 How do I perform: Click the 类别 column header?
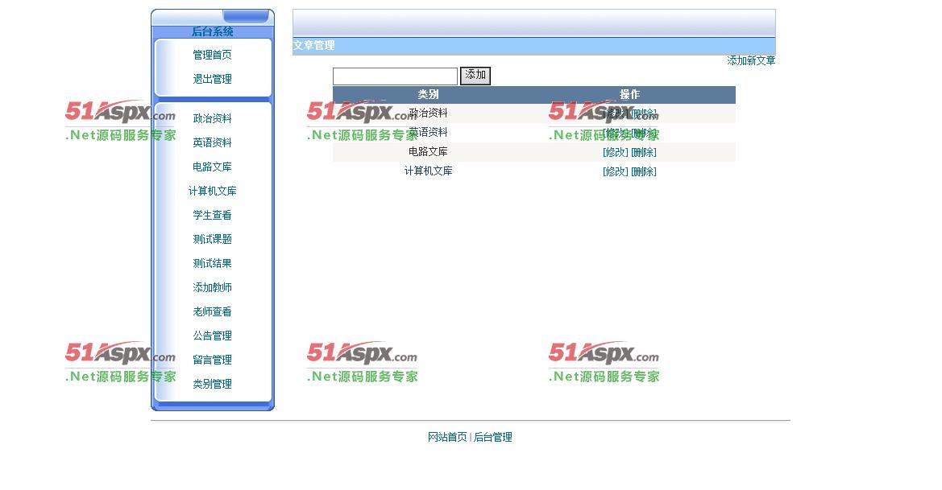[428, 94]
